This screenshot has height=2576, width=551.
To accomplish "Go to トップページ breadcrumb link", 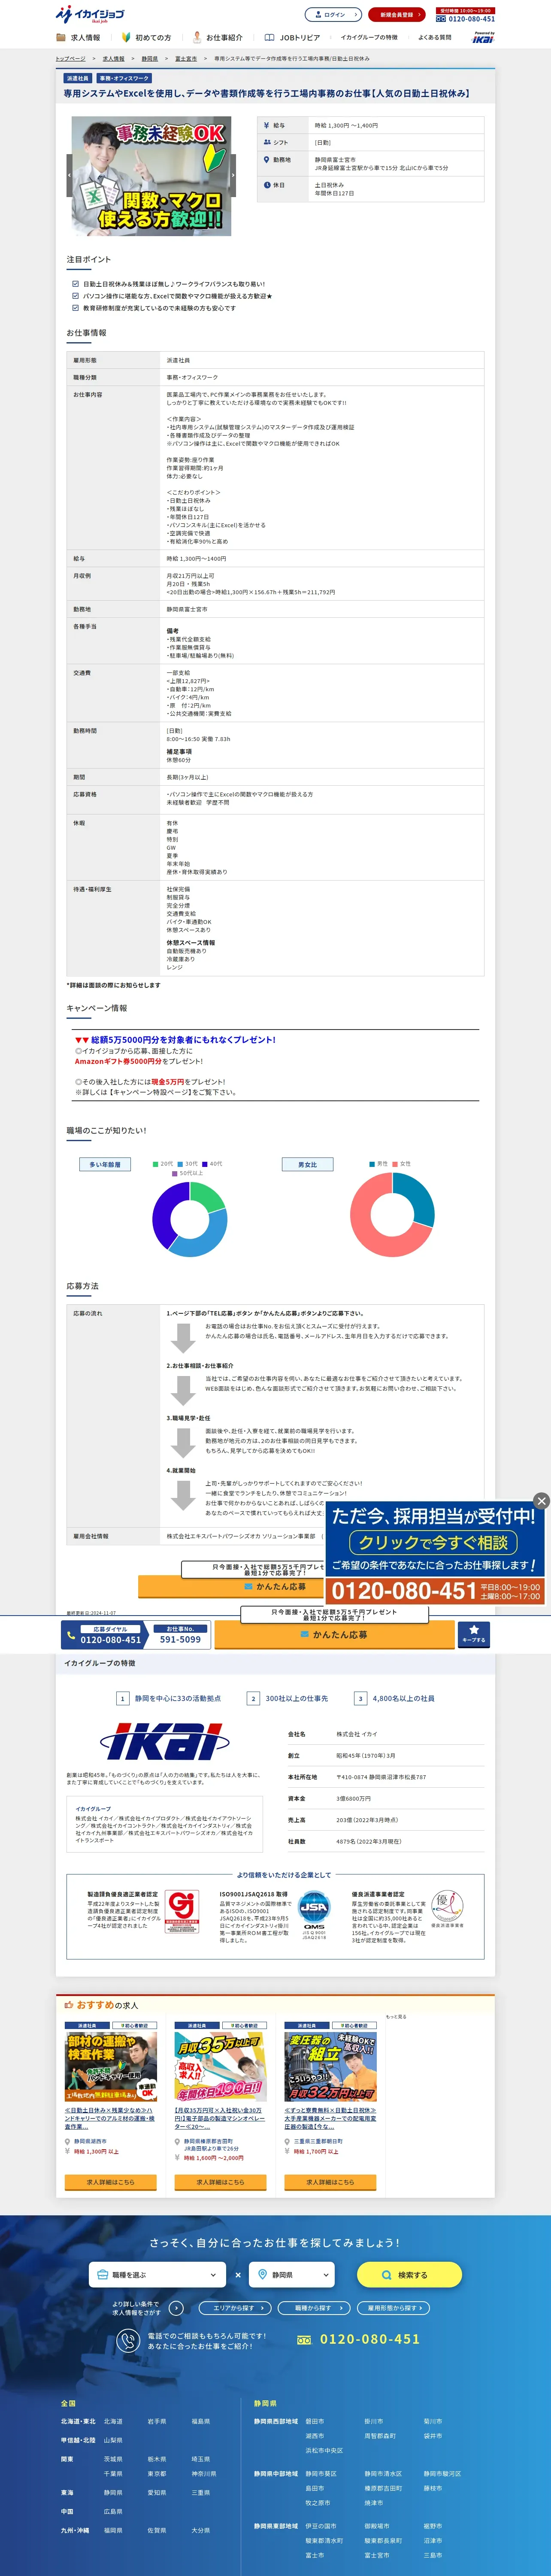I will click(x=70, y=59).
